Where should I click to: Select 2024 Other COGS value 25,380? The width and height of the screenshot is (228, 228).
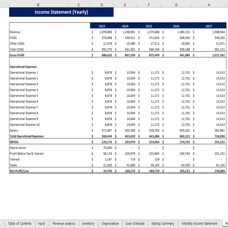[131, 44]
